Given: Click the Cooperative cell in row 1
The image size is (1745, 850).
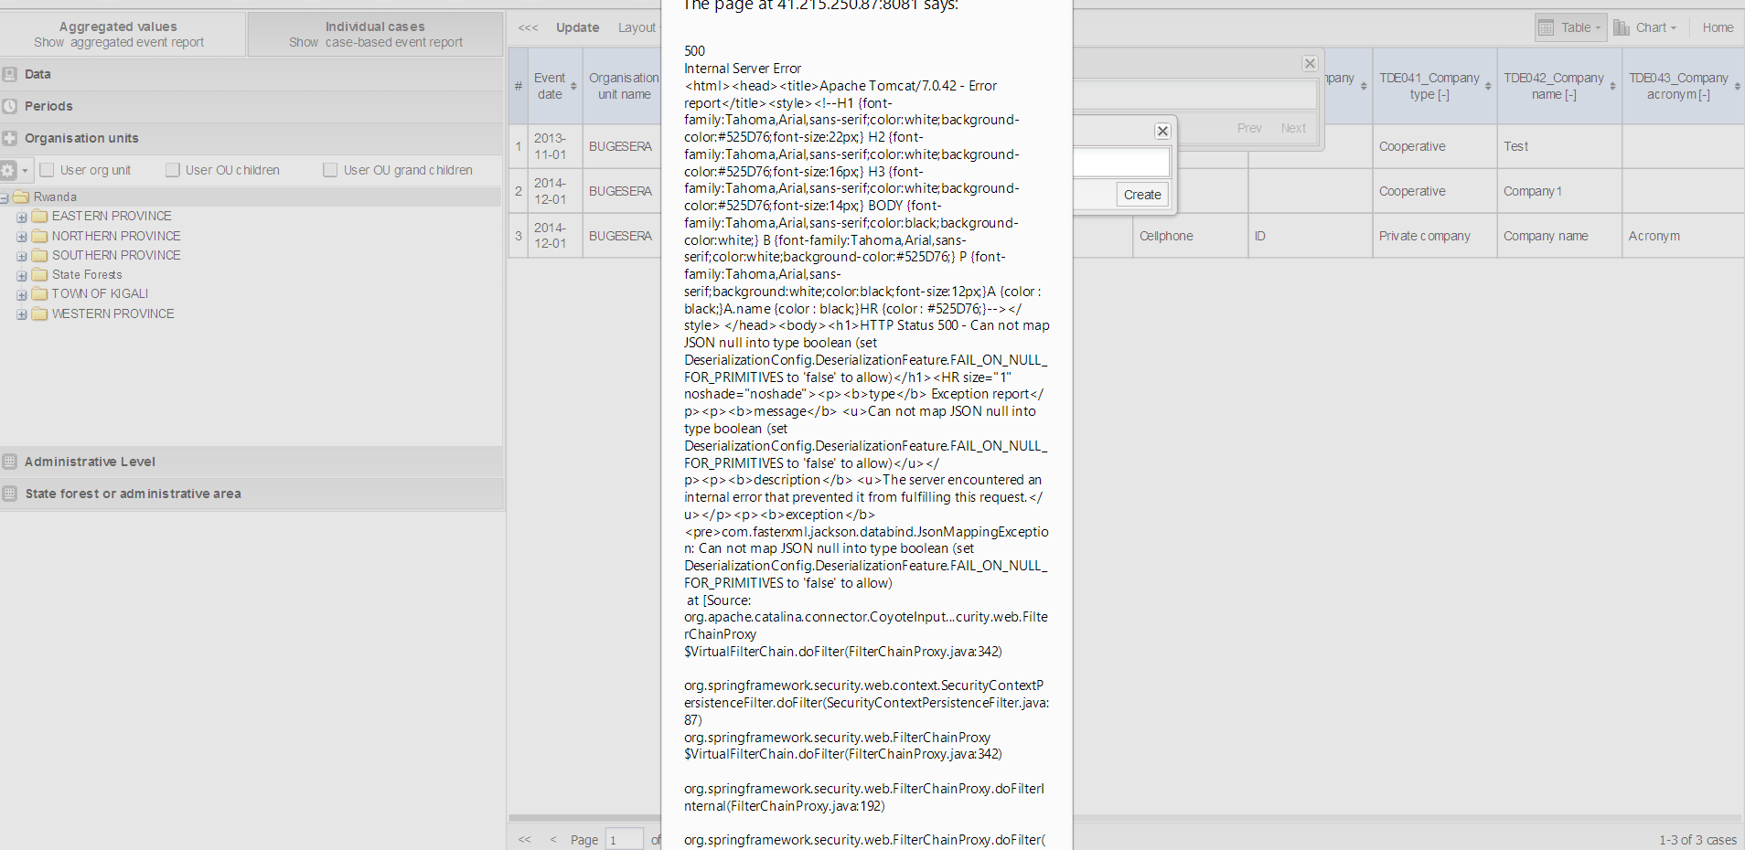Looking at the screenshot, I should (x=1434, y=146).
